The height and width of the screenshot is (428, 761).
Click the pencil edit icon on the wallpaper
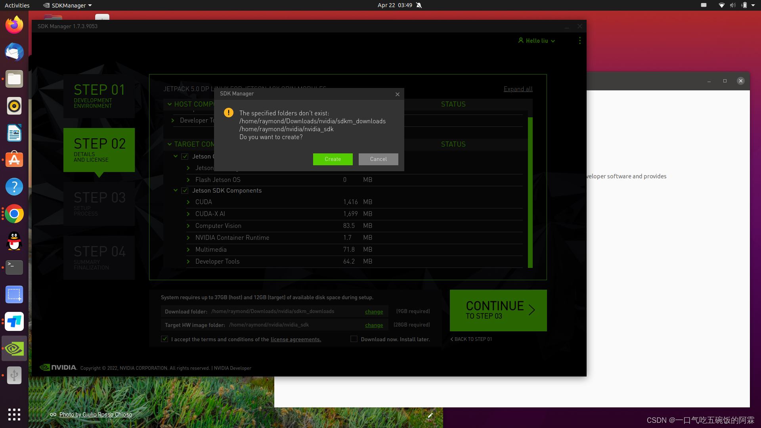tap(430, 415)
